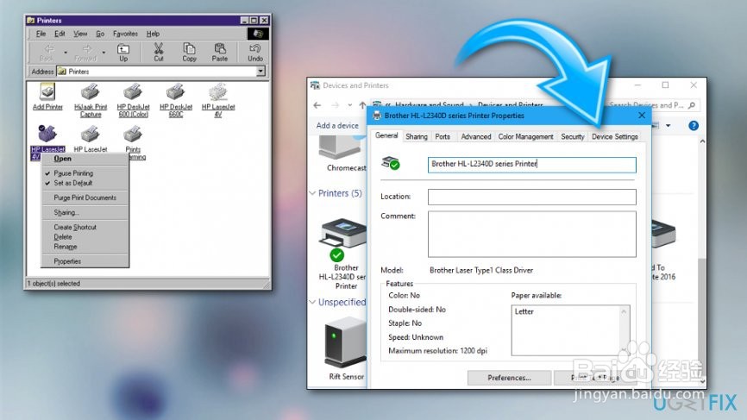Image resolution: width=747 pixels, height=420 pixels.
Task: Open the Back history dropdown arrow
Action: (66, 53)
